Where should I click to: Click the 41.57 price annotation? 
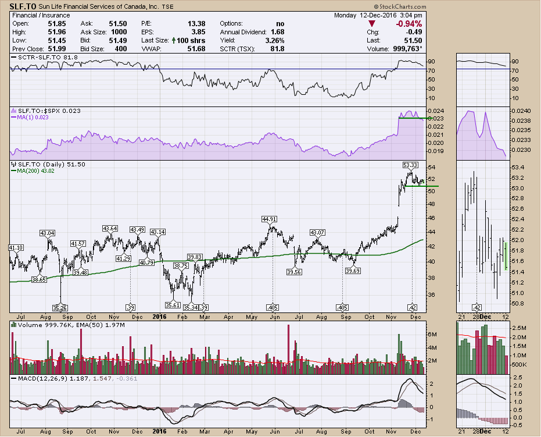(x=78, y=244)
